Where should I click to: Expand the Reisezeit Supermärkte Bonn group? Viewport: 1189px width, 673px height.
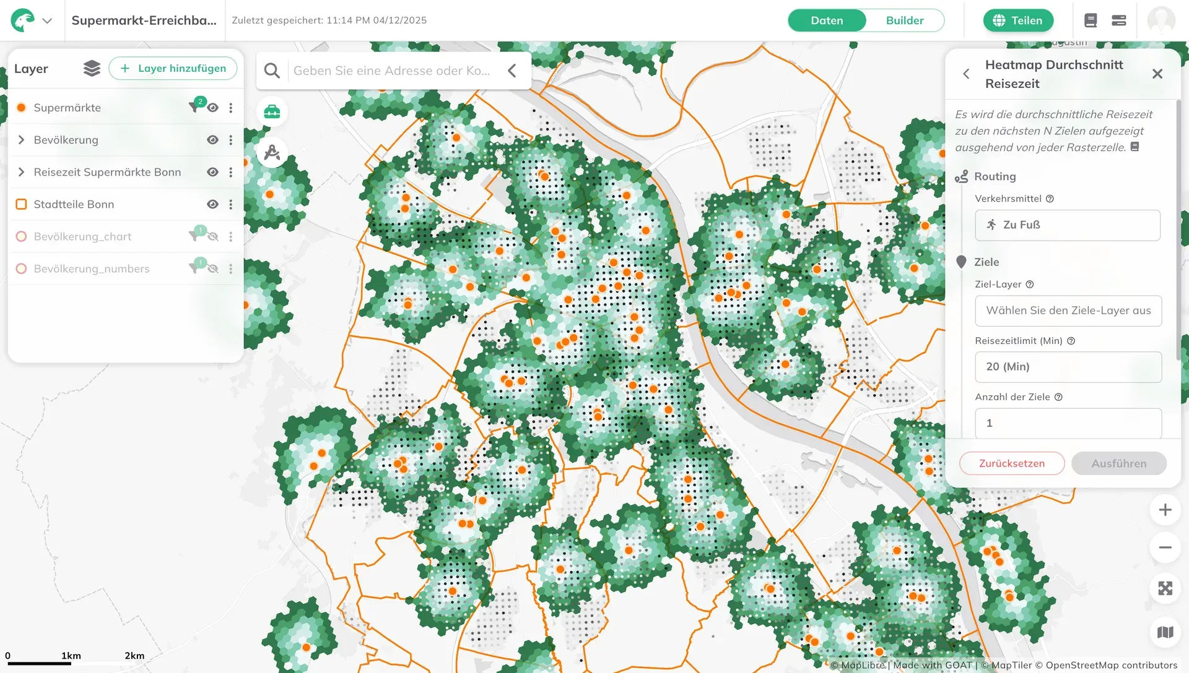click(x=21, y=172)
